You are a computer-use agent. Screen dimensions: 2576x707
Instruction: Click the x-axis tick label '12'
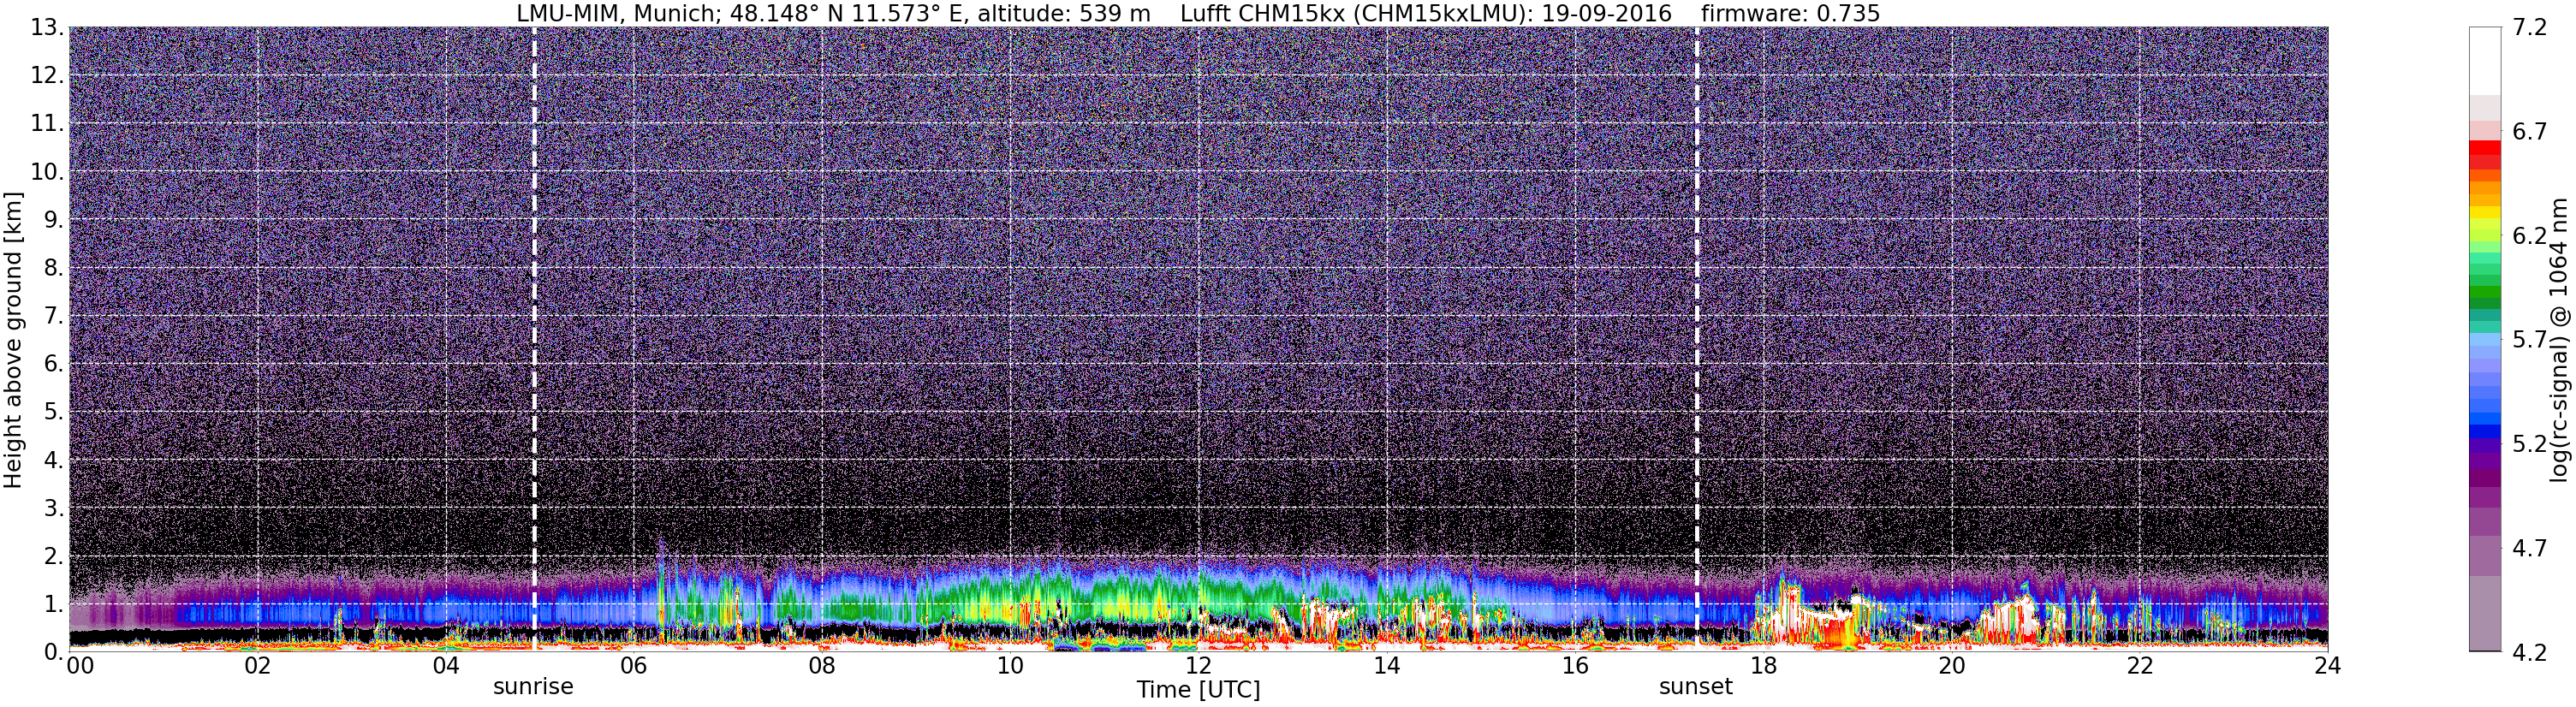point(1198,666)
